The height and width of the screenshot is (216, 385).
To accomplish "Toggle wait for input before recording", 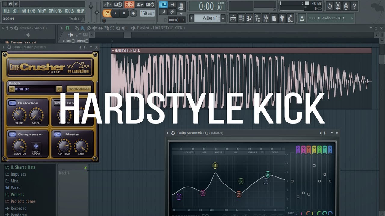I will (118, 4).
